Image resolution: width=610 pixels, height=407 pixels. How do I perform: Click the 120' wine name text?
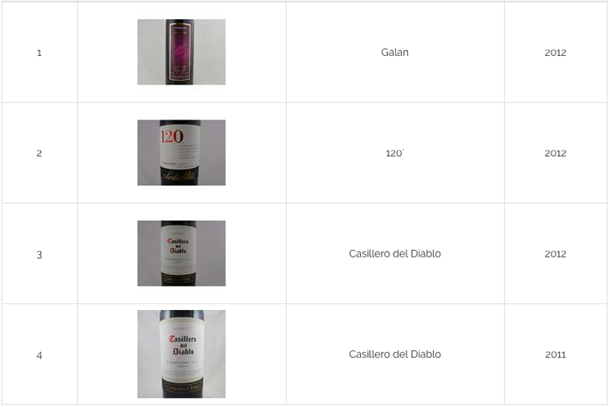tap(394, 153)
